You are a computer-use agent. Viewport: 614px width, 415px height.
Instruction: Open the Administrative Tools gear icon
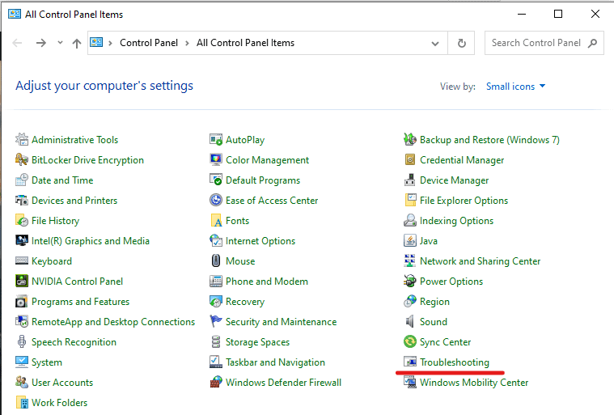[x=22, y=139]
